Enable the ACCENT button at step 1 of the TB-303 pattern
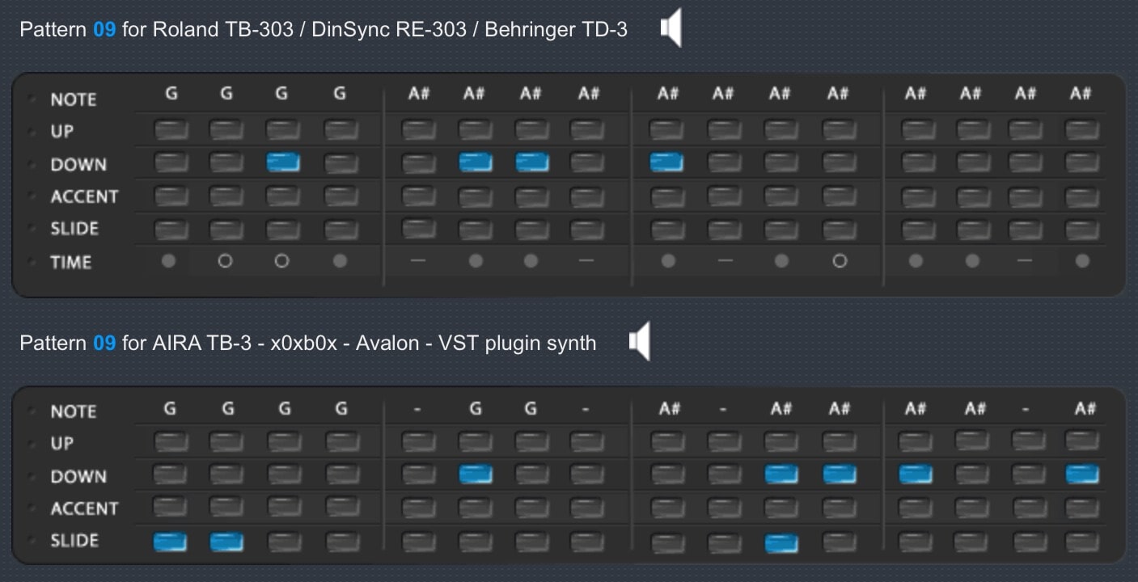The width and height of the screenshot is (1138, 582). coord(171,196)
